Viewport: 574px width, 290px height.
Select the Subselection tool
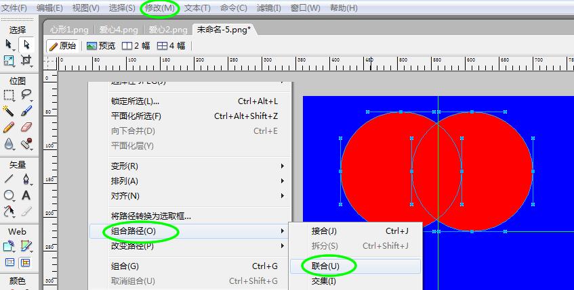(27, 45)
